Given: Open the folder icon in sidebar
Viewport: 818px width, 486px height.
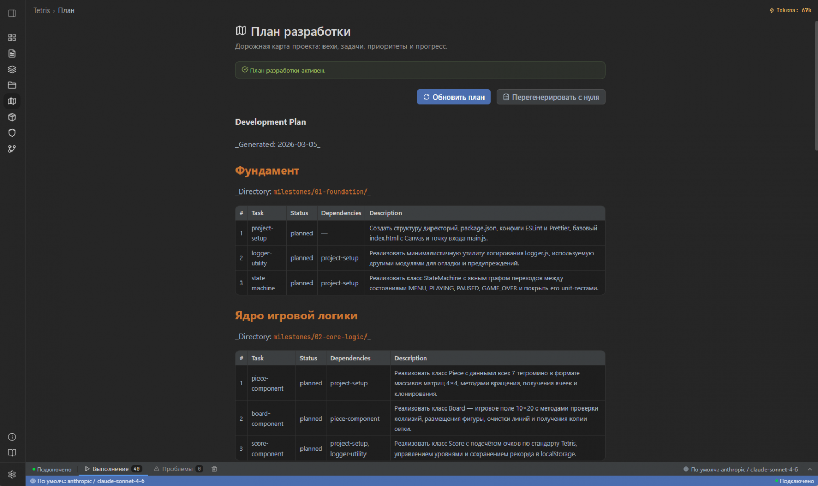Looking at the screenshot, I should [12, 85].
